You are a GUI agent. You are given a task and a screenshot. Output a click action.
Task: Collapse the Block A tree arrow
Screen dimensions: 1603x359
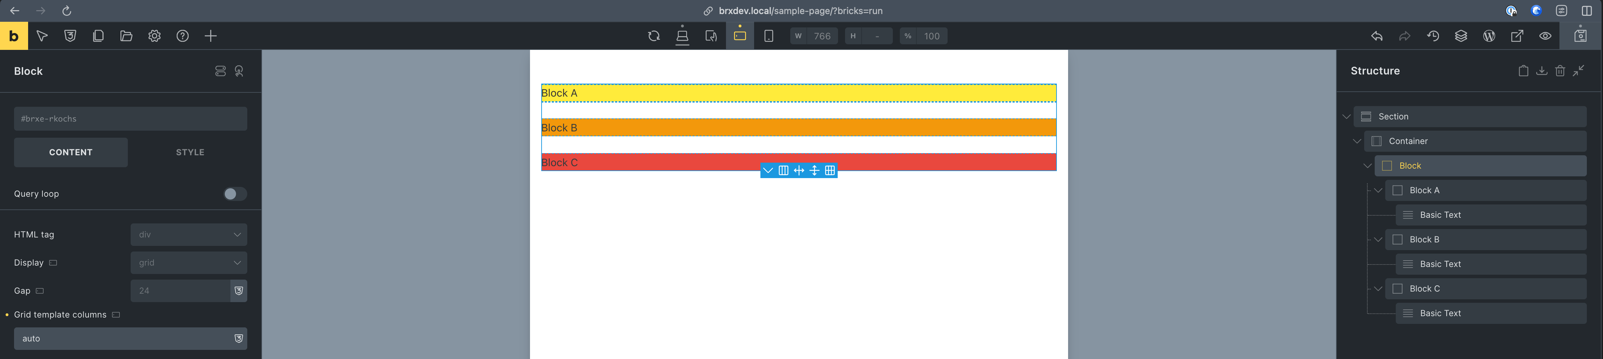(x=1378, y=190)
